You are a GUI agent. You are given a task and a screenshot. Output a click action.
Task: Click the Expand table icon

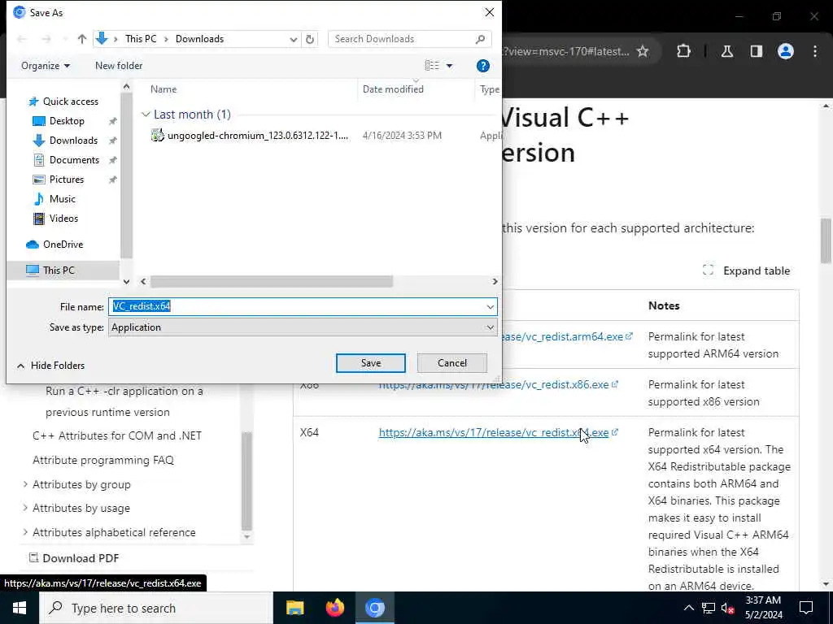709,270
